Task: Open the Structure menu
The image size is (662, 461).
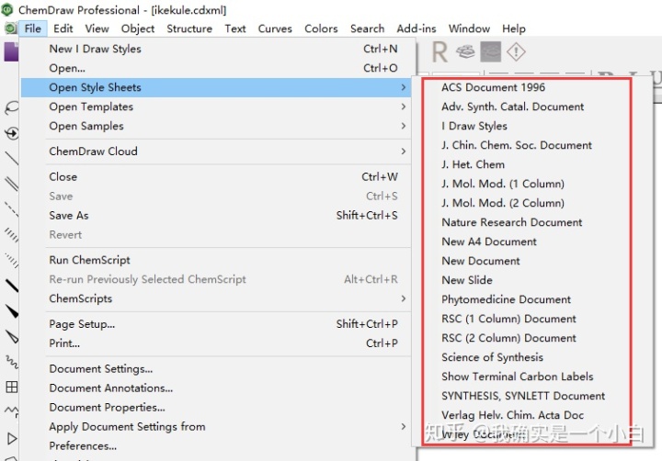Action: point(189,28)
